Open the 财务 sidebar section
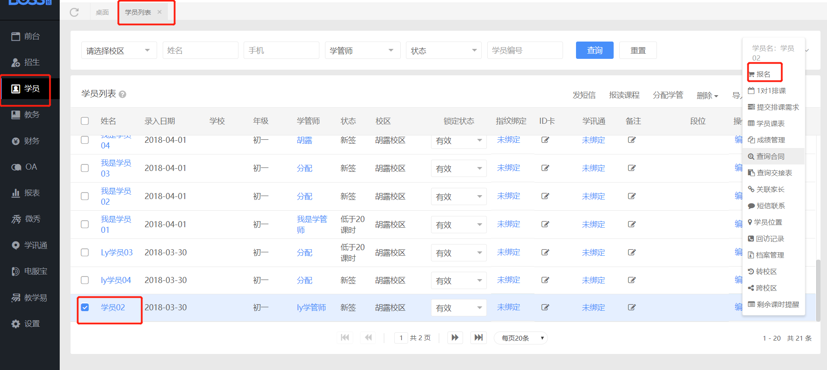827x370 pixels. 26,141
